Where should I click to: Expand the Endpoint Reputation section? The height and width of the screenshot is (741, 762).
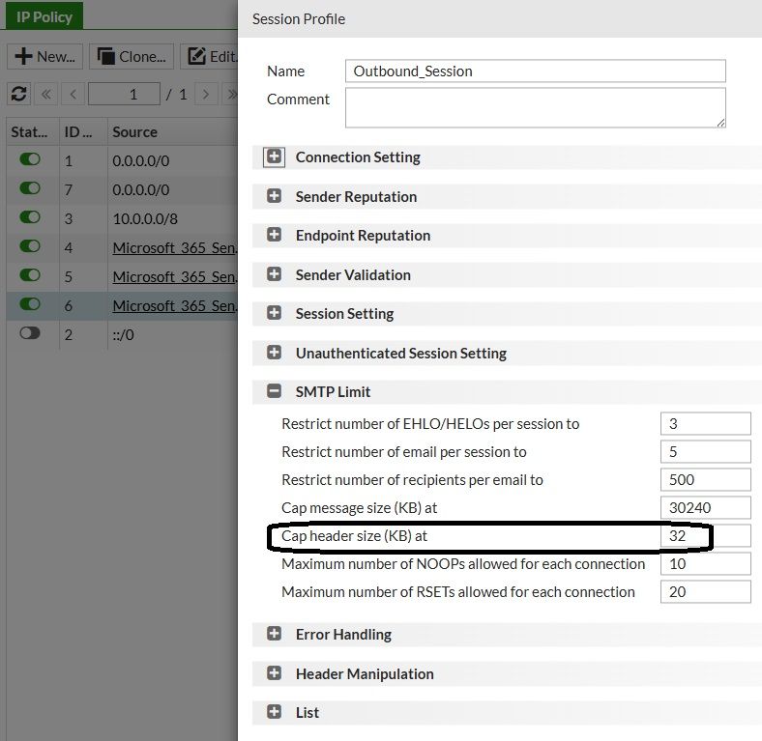(275, 235)
